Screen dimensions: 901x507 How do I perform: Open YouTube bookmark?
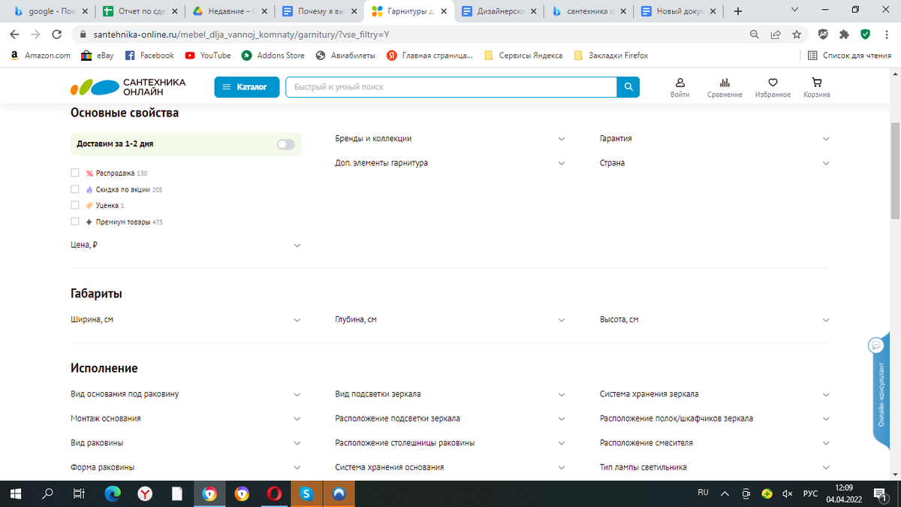point(208,56)
